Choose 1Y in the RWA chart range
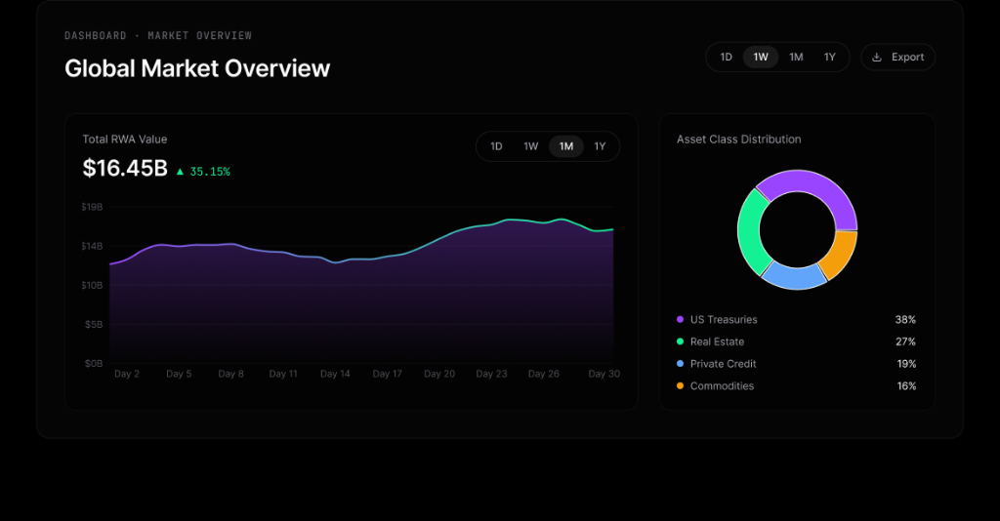1000x521 pixels. [601, 146]
